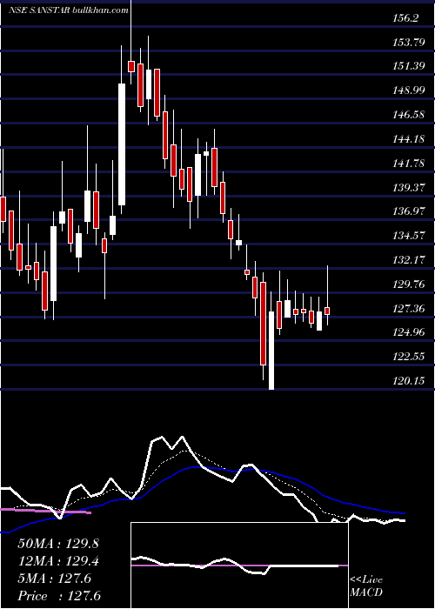This screenshot has height=609, width=435.
Task: Click the 148.99 price axis label
Action: click(x=409, y=90)
